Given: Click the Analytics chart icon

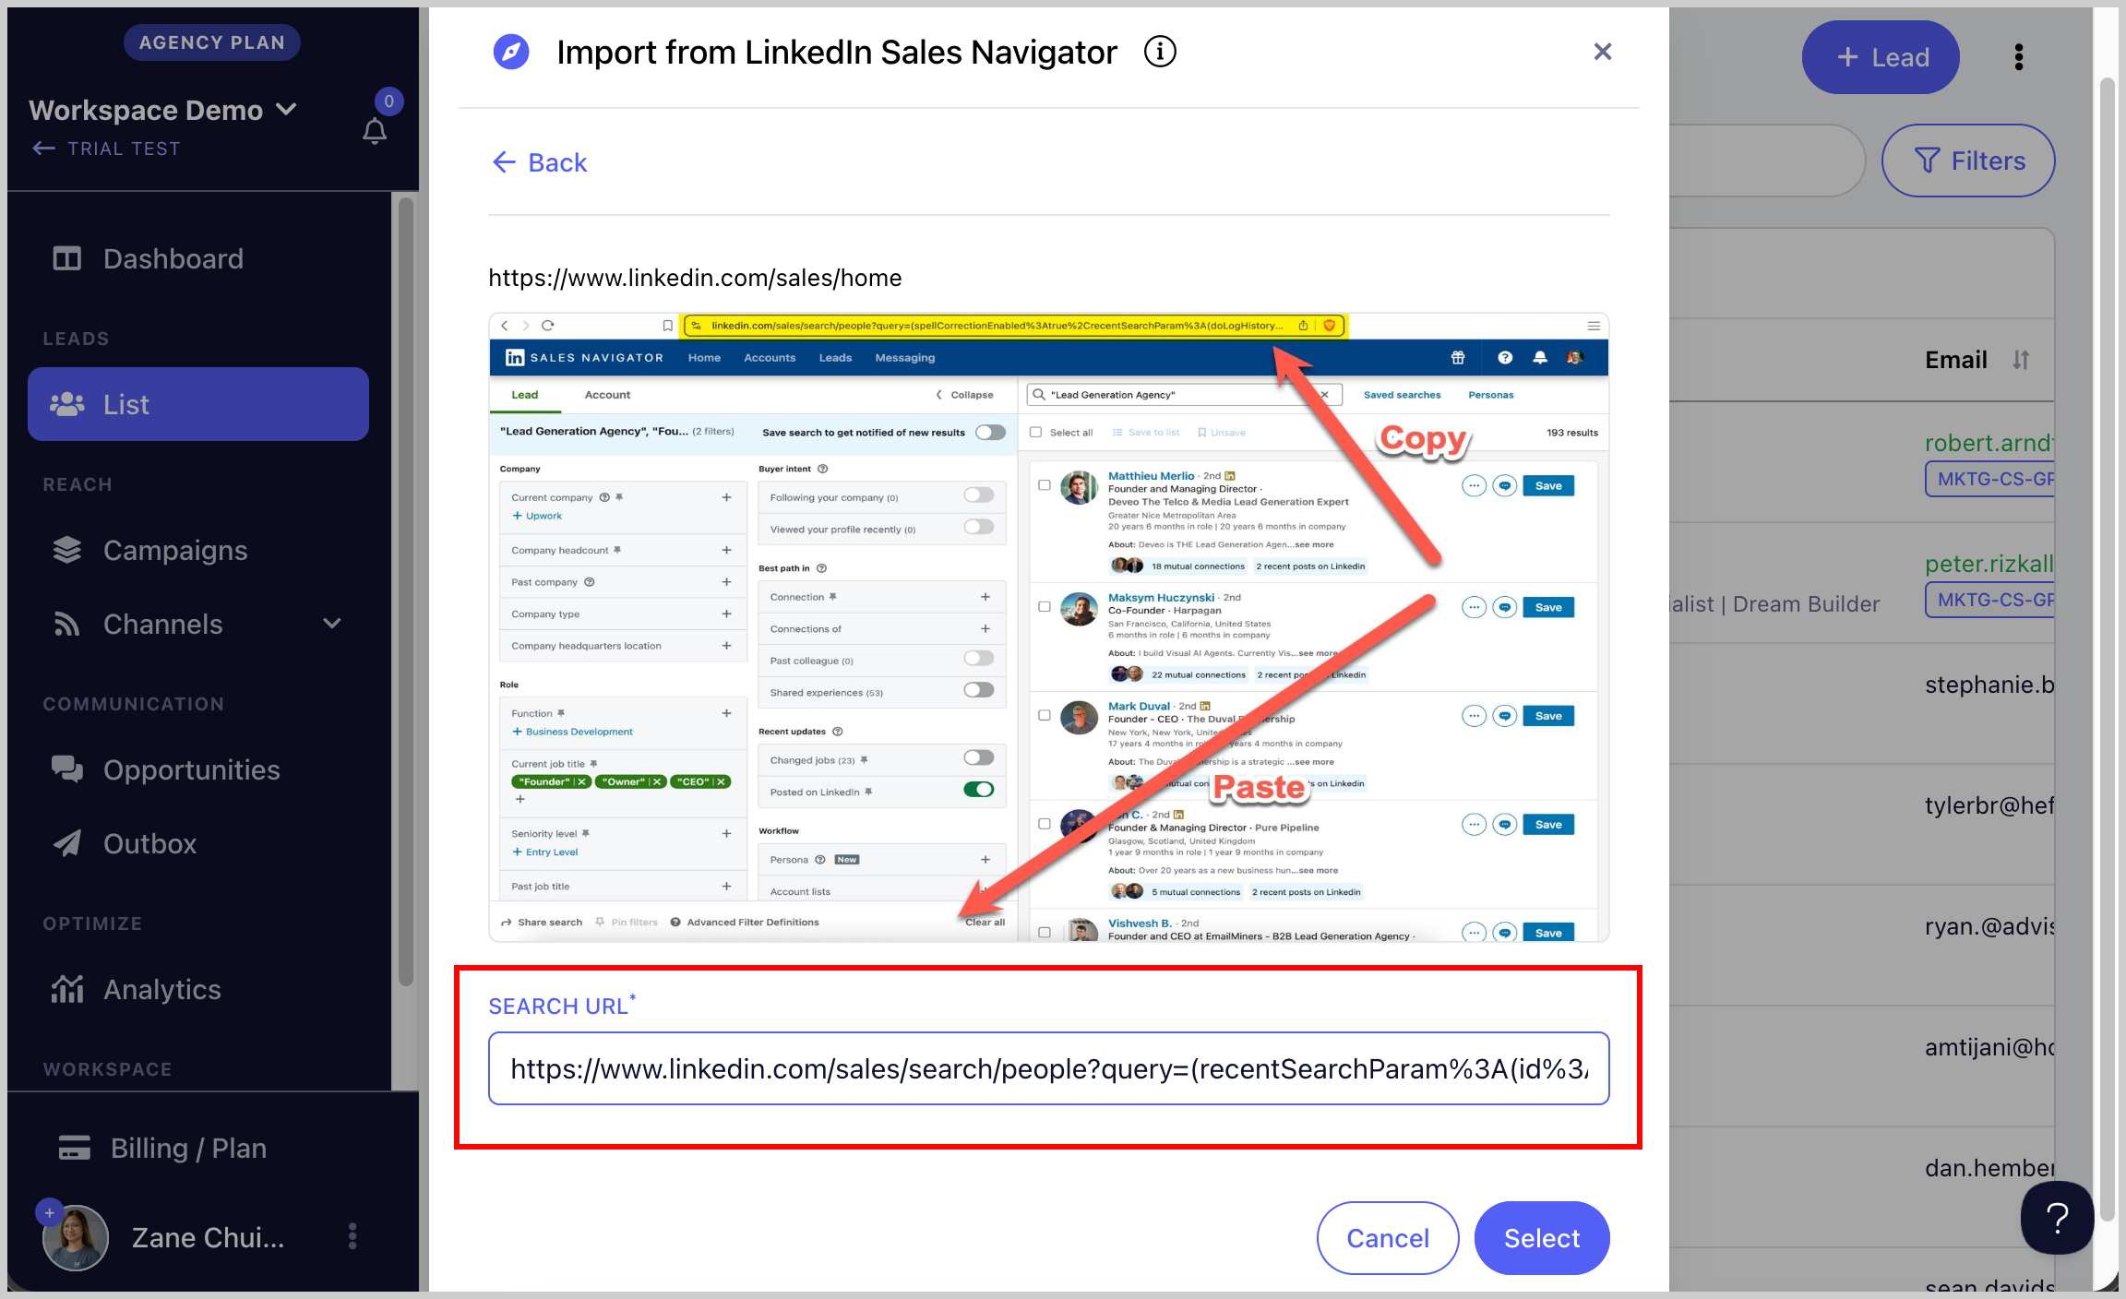Looking at the screenshot, I should [x=67, y=989].
